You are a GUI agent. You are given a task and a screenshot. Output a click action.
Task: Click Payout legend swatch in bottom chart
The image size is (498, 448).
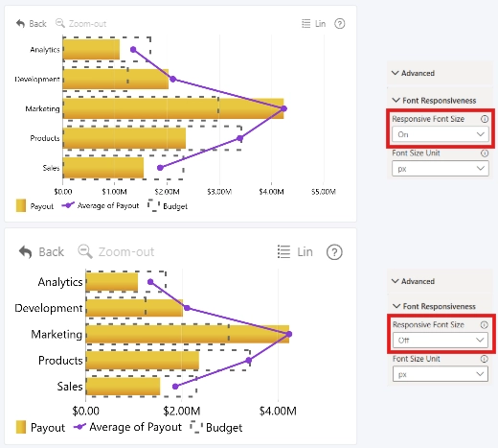pos(21,427)
